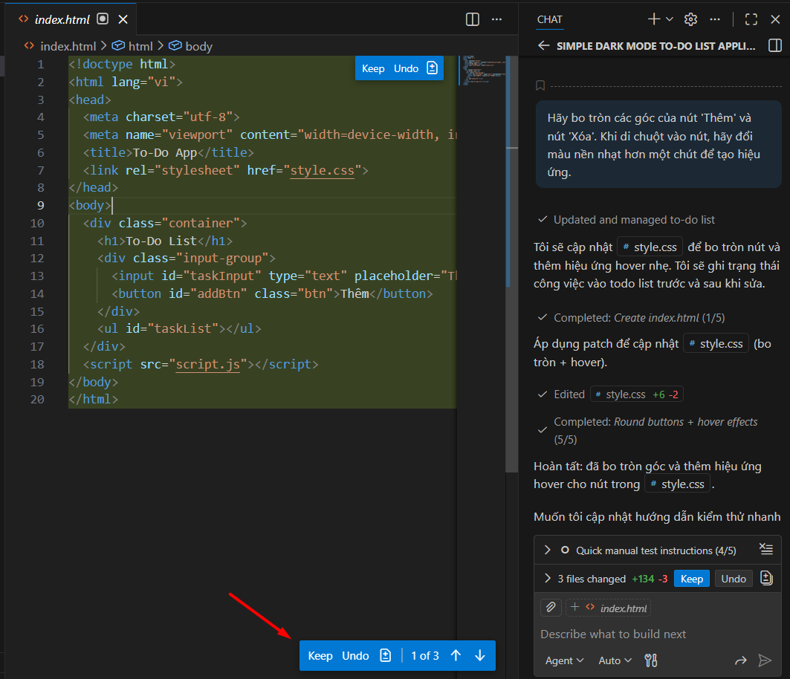Screen dimensions: 790x679
Task: Open the Auto model picker dropdown
Action: [615, 660]
